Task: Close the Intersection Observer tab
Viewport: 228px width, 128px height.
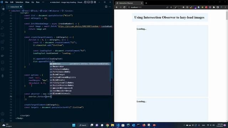Action: pos(142,3)
